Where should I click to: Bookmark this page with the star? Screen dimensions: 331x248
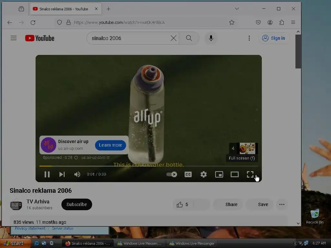point(232,22)
